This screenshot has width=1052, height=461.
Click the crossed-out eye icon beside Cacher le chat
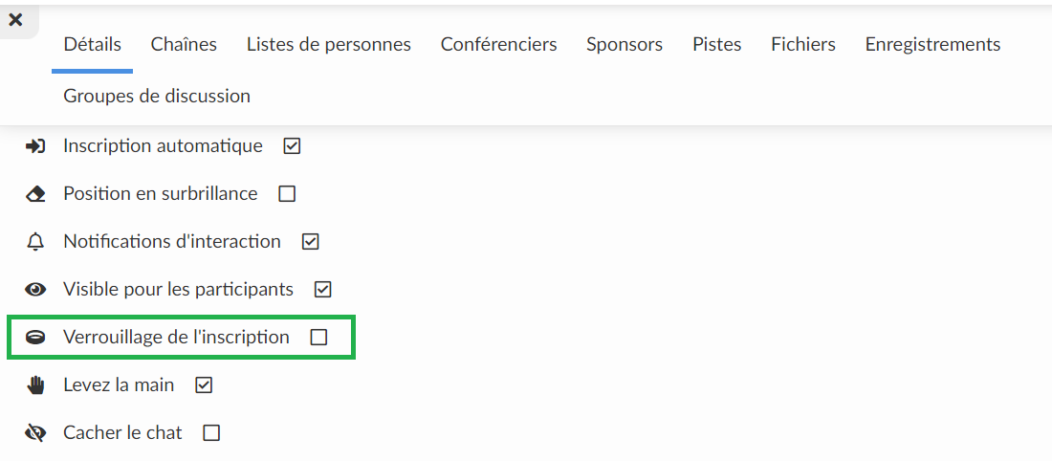tap(34, 433)
